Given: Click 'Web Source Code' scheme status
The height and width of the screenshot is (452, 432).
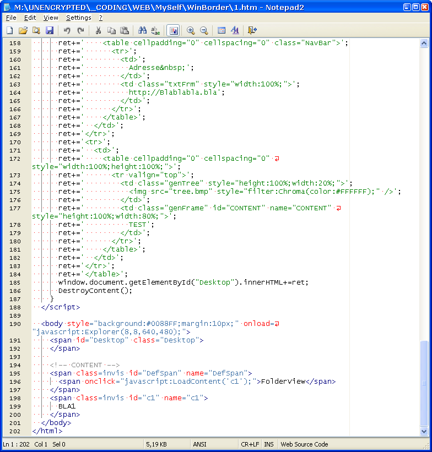Looking at the screenshot, I should (x=304, y=444).
